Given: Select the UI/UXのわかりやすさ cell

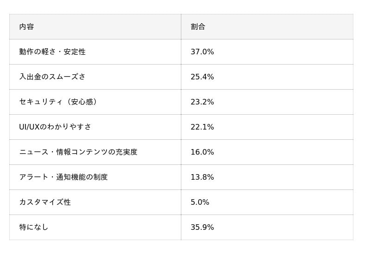Looking at the screenshot, I should coord(55,127).
